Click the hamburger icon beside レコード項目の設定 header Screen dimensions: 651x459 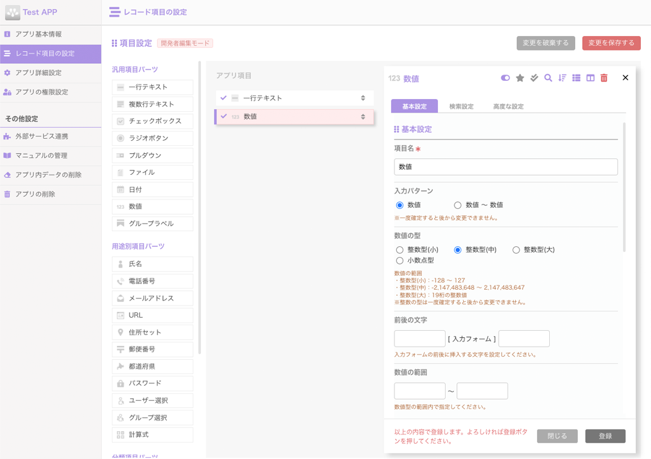coord(114,12)
